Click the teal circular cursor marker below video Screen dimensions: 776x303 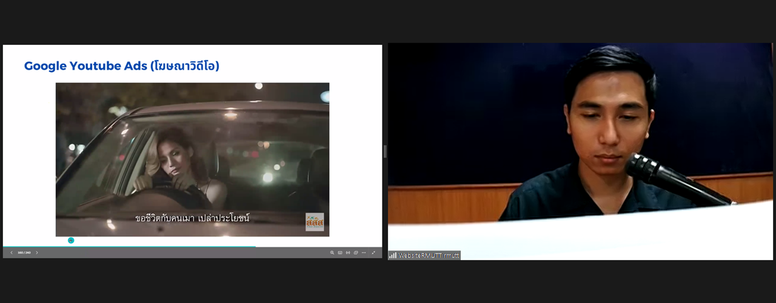coord(71,241)
